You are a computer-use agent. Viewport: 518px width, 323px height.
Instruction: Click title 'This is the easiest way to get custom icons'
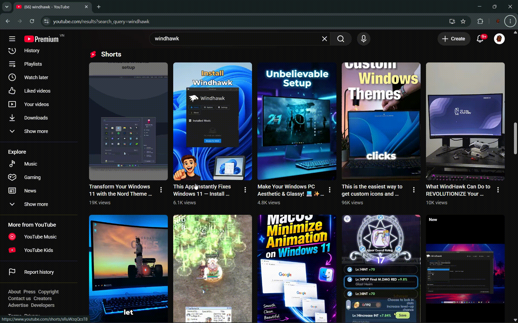(372, 190)
